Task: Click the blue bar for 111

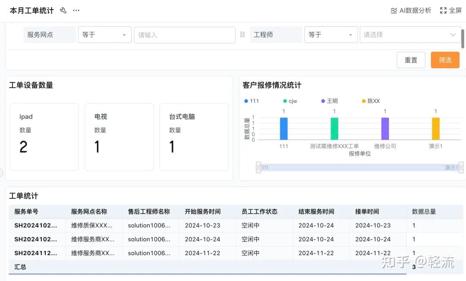Action: (284, 128)
